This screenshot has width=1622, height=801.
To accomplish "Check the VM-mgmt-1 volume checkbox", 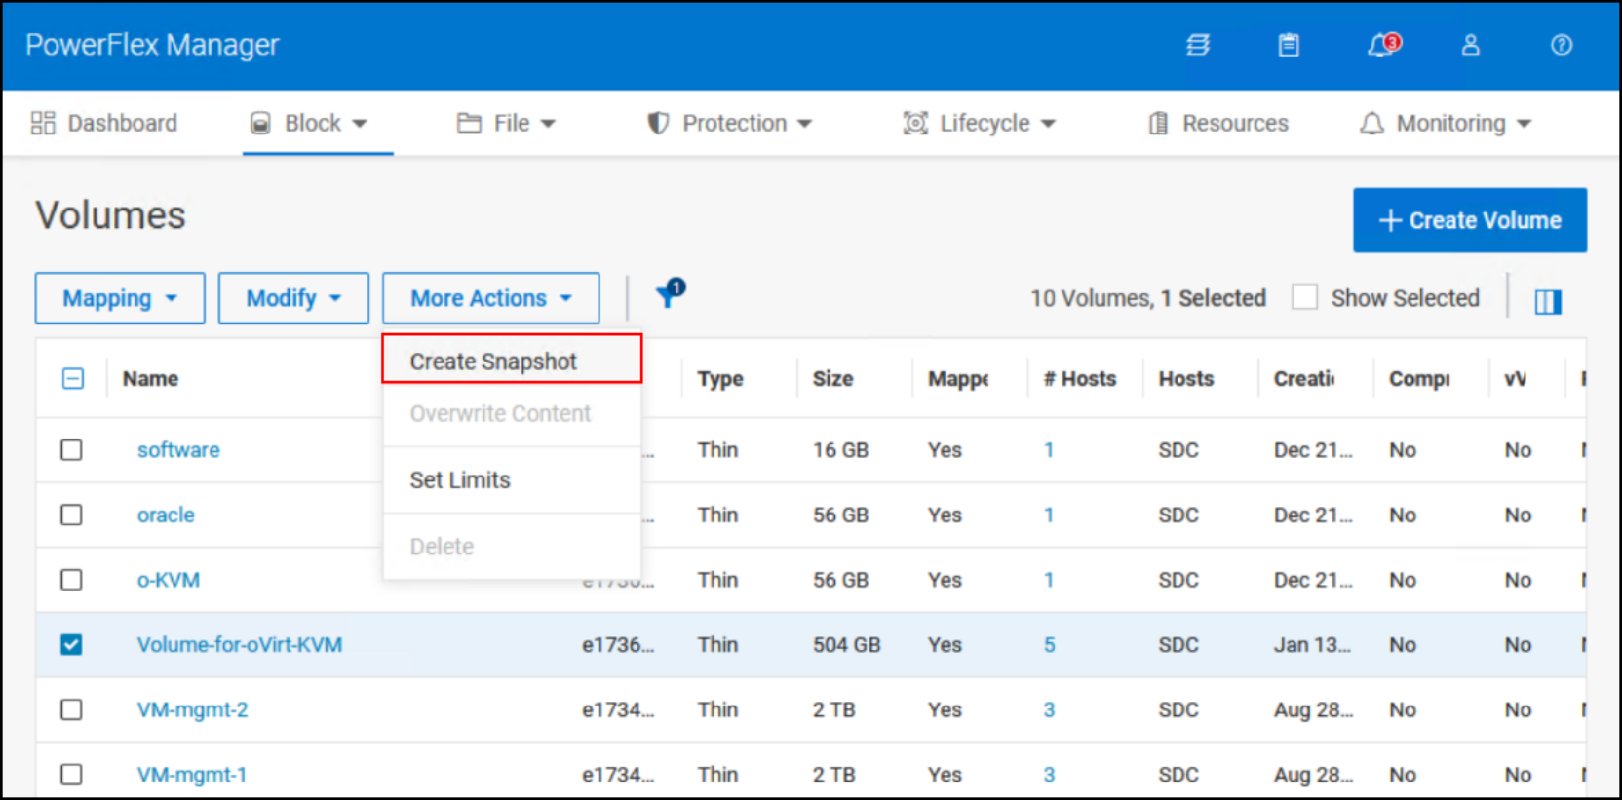I will click(x=71, y=775).
